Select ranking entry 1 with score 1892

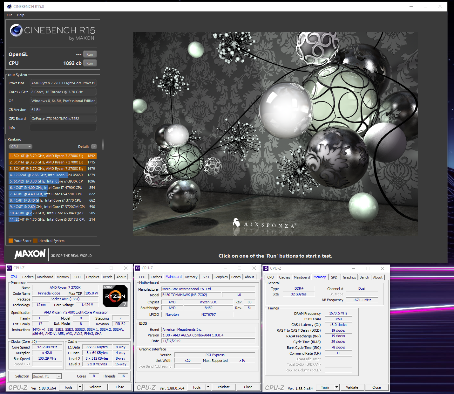click(x=52, y=156)
